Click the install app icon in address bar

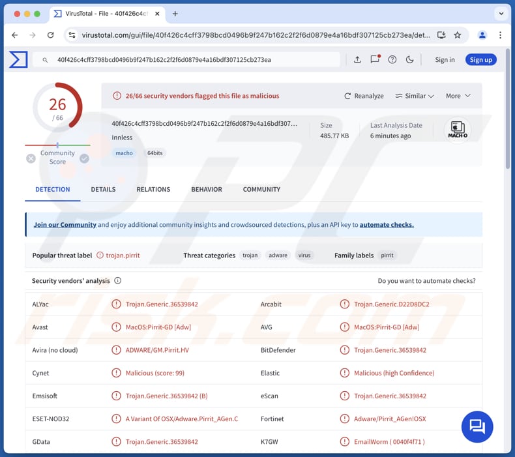(441, 35)
